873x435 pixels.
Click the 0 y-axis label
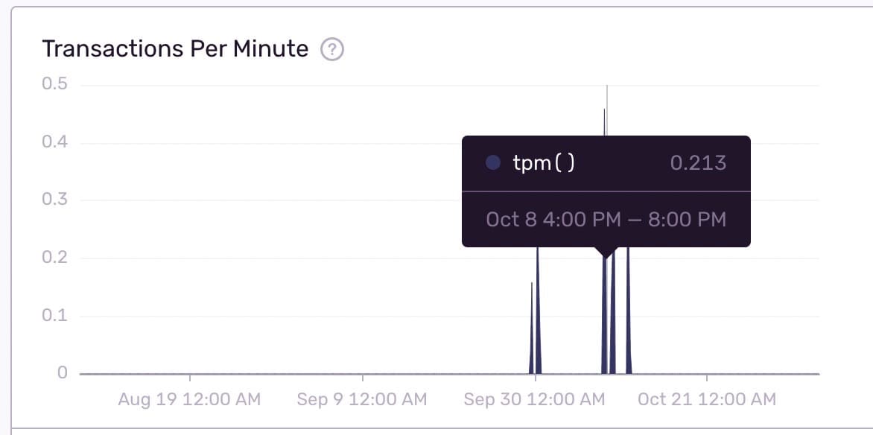click(x=63, y=373)
